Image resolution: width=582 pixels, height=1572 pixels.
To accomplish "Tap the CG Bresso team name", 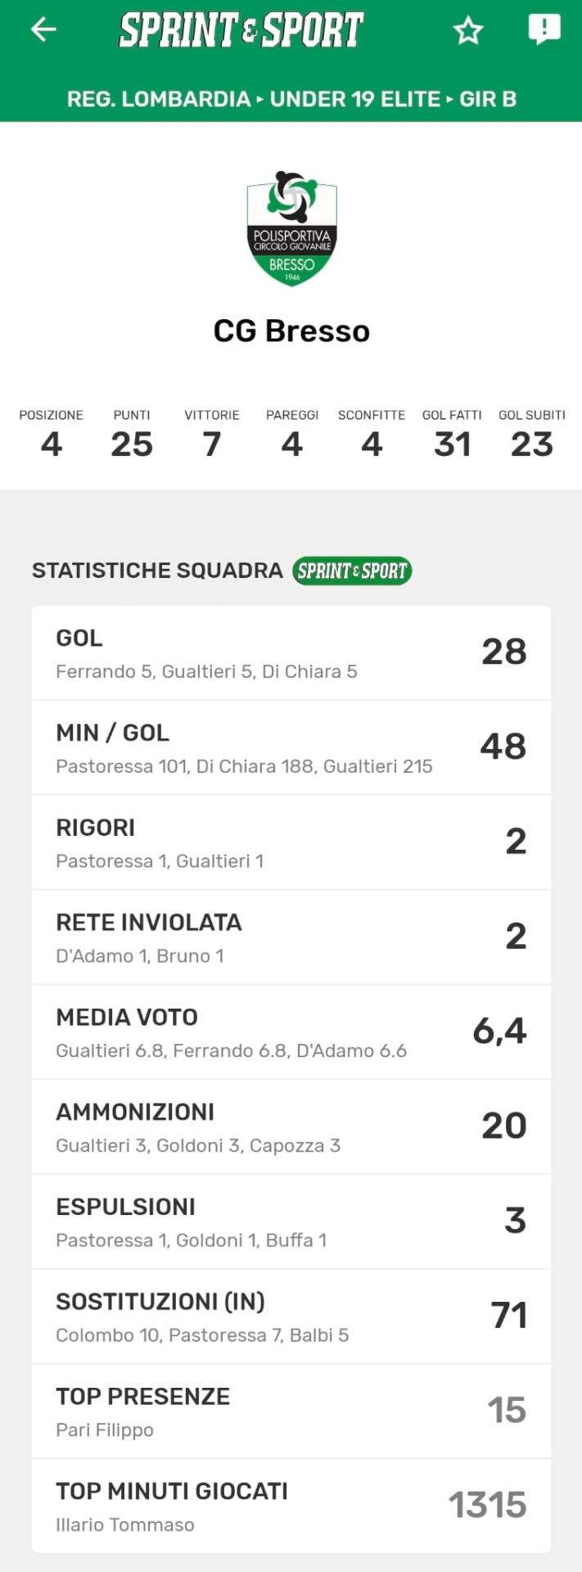I will 291,331.
